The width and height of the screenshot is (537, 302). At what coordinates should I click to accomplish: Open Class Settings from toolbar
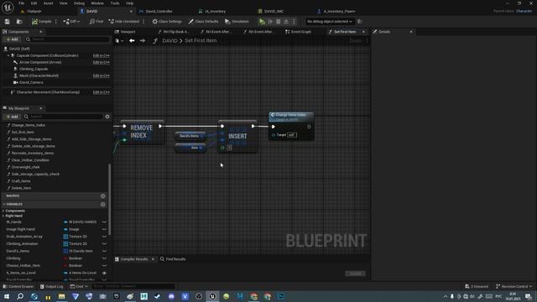[167, 22]
